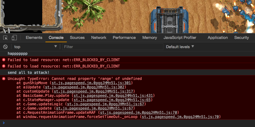
Task: Click the second Failed to load resource error icon
Action: [4, 66]
